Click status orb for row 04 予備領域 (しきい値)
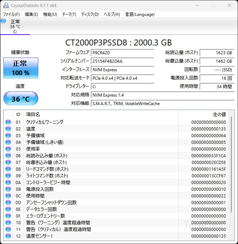 [x=8, y=142]
